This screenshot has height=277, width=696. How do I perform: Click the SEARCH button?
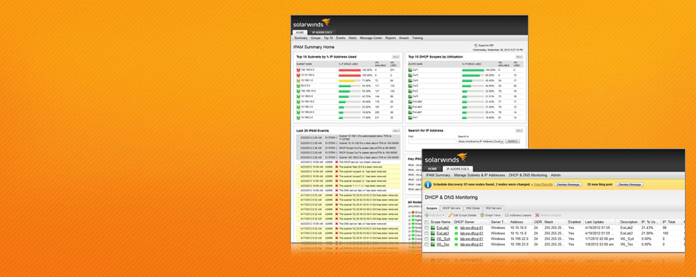512,141
